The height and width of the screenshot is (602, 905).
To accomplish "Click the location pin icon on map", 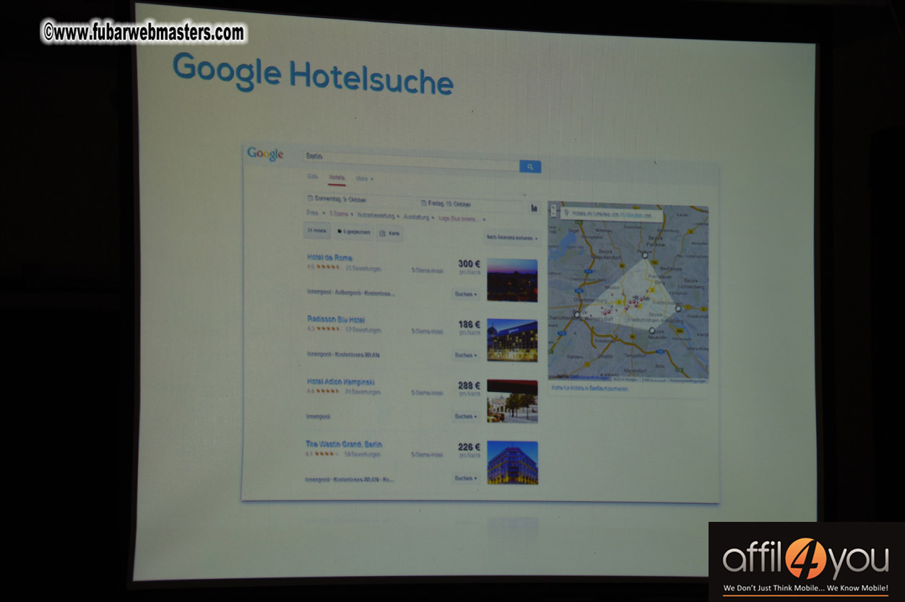I will point(566,213).
